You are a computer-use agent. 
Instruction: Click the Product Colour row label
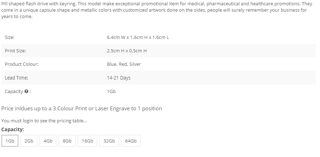[22, 64]
